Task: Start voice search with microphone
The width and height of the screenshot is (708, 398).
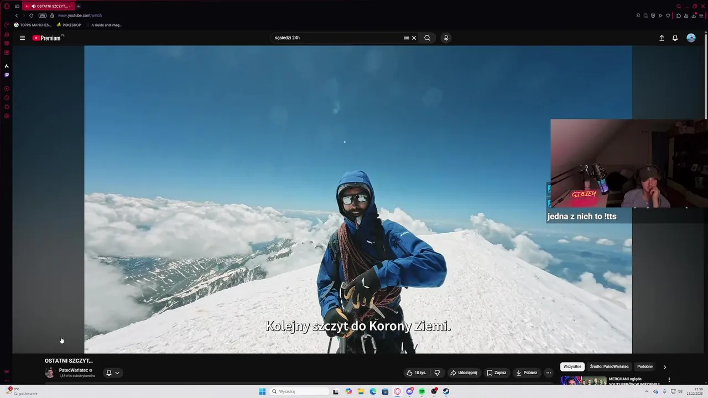Action: click(x=446, y=38)
